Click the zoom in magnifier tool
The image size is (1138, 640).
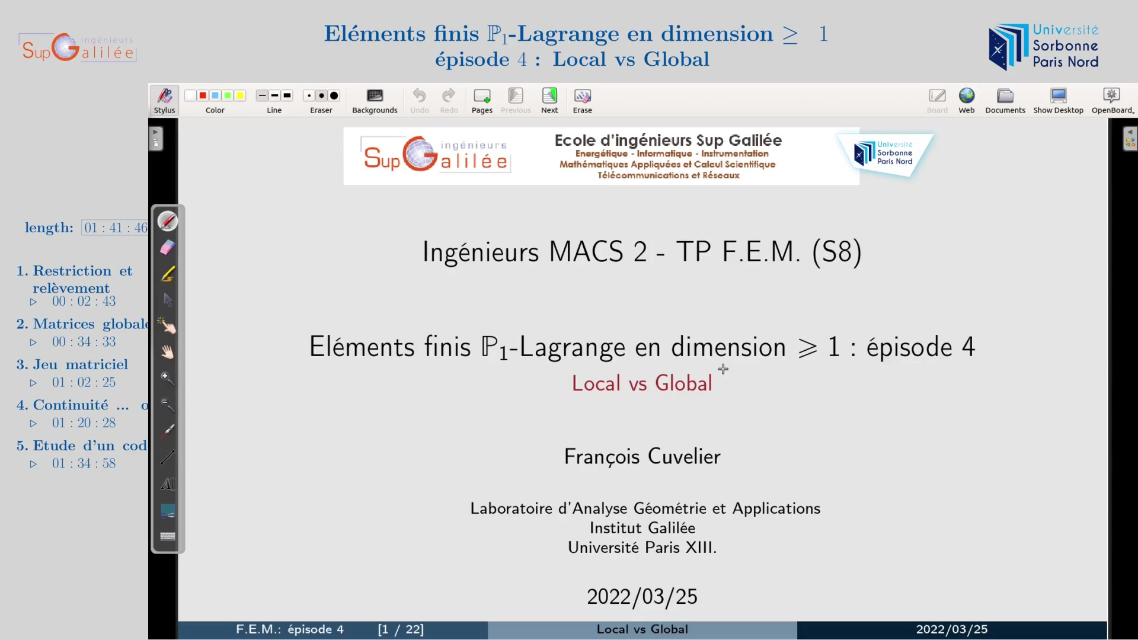coord(168,379)
